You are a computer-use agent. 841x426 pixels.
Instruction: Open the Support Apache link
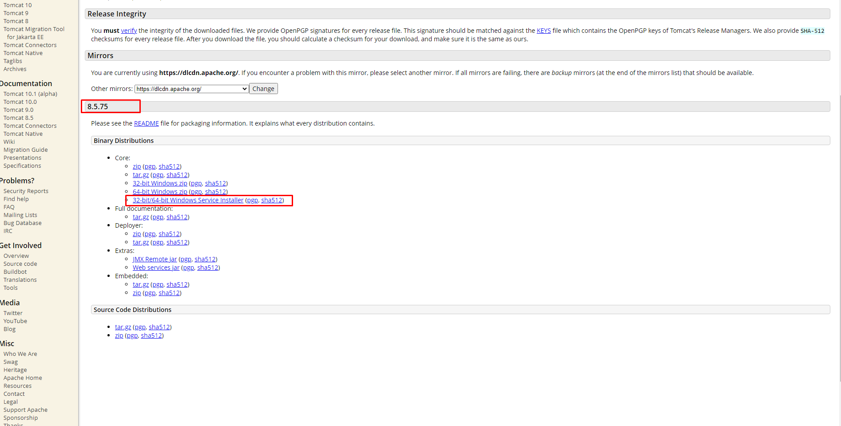(x=25, y=410)
